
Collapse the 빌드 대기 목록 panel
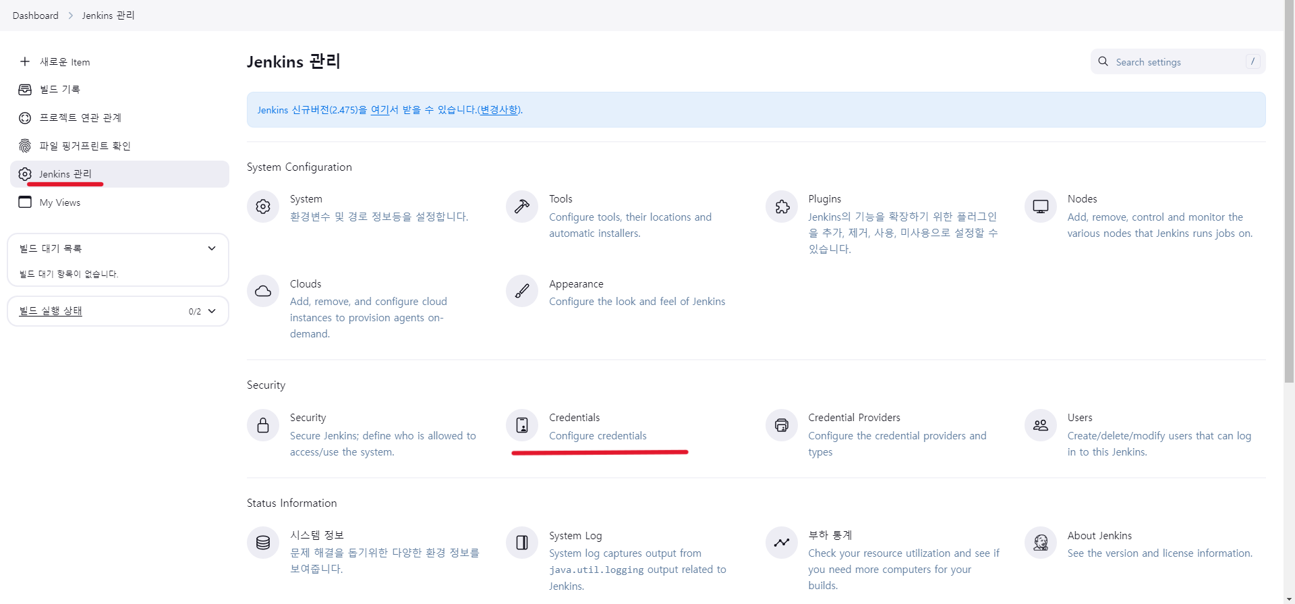(212, 248)
